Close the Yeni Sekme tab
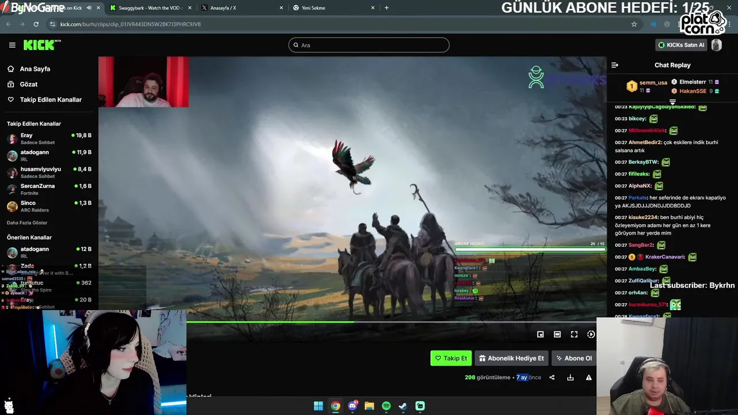 click(373, 8)
